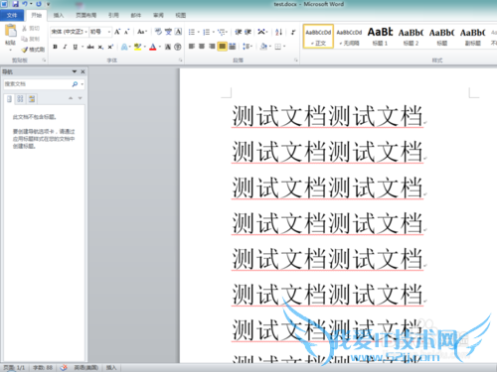The width and height of the screenshot is (497, 372).
Task: Open the 引用 (References) tab
Action: 113,15
